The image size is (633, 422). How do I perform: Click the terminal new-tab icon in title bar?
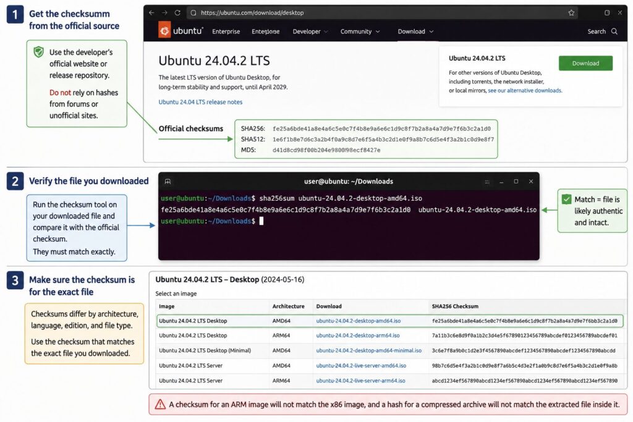click(x=168, y=182)
